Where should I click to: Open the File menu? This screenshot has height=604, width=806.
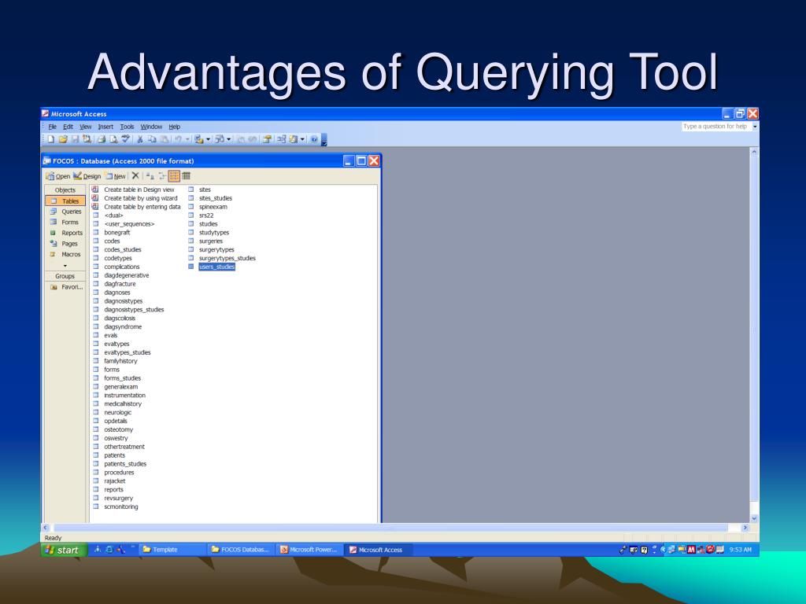[53, 127]
